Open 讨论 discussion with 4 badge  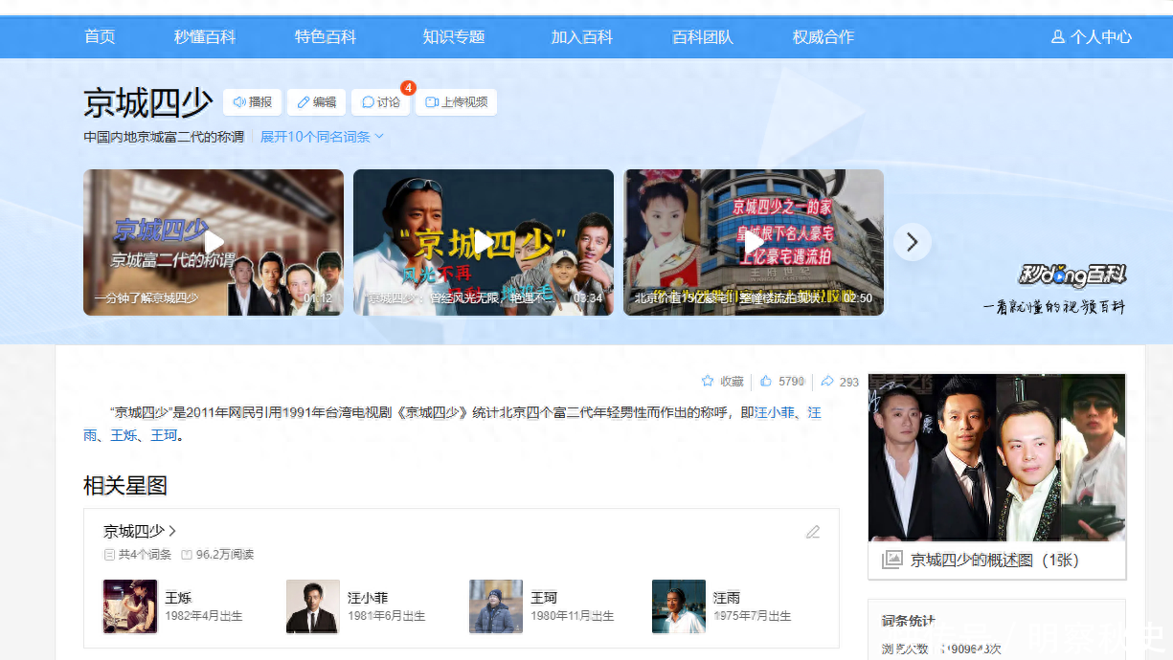pyautogui.click(x=381, y=102)
